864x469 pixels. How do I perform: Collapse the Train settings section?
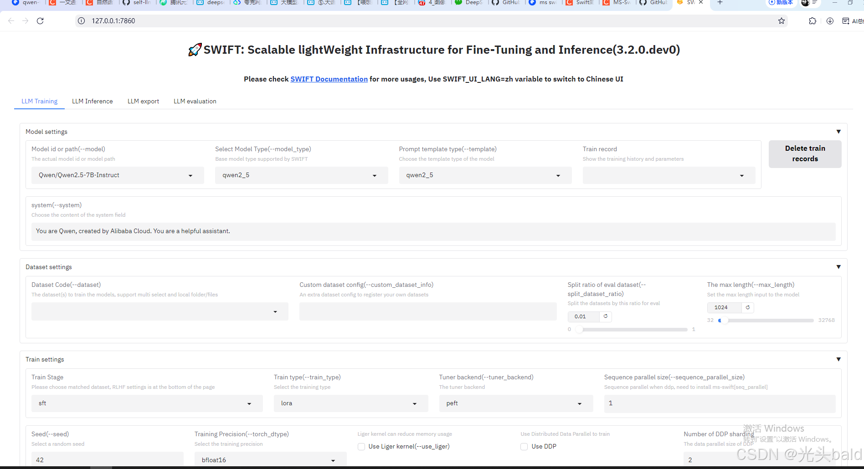(x=838, y=359)
